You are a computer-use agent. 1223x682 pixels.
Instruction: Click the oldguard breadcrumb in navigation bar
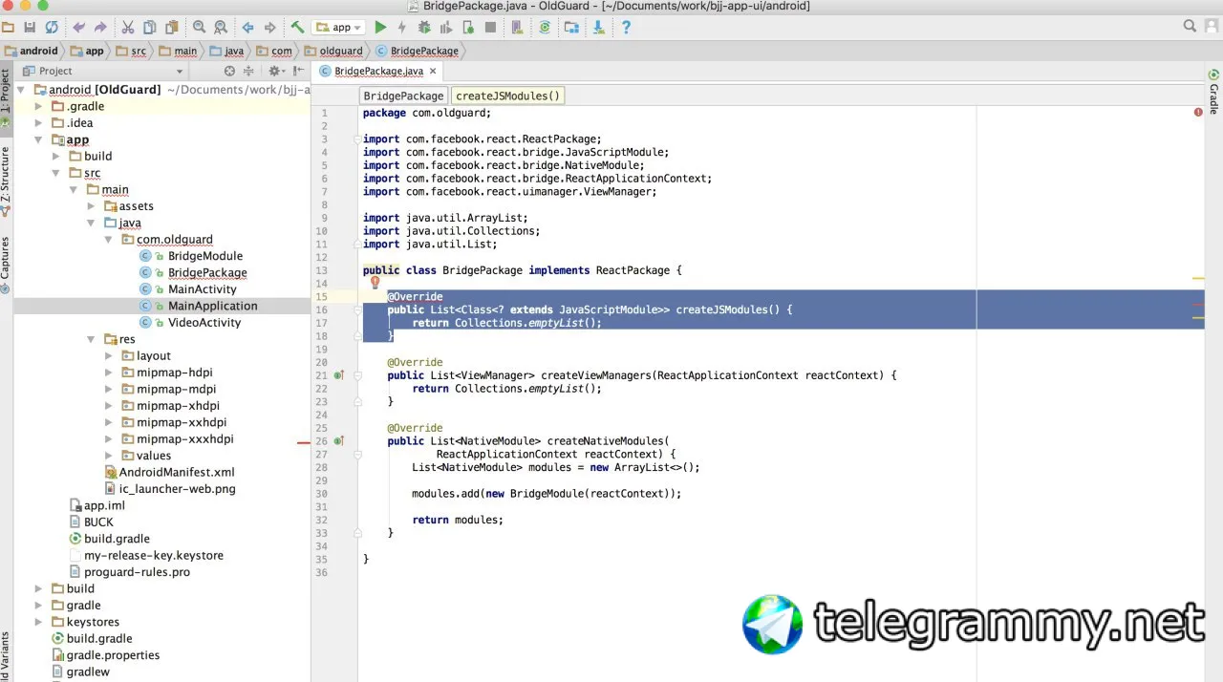pyautogui.click(x=340, y=51)
